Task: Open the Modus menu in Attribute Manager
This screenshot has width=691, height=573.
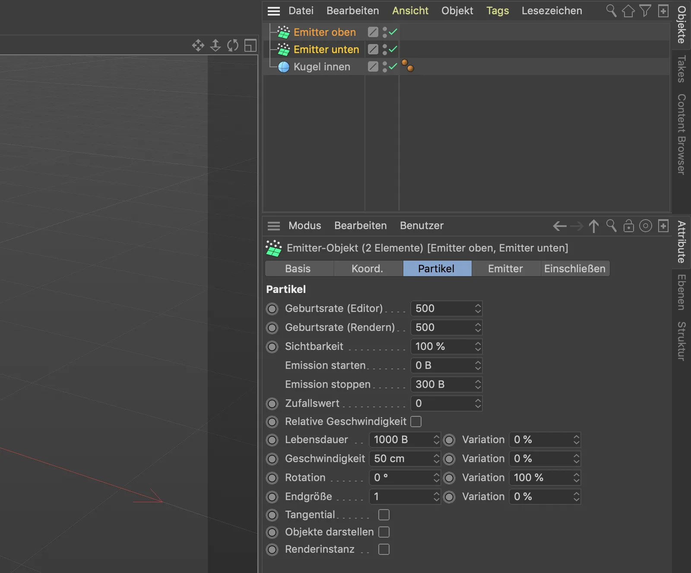Action: click(x=305, y=226)
